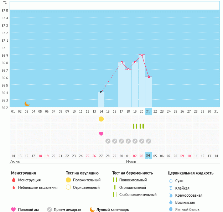Click the medication icon under day 21
The image size is (223, 212).
[x=149, y=141]
